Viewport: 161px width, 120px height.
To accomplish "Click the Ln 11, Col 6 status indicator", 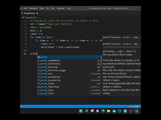I will (x=135, y=106).
